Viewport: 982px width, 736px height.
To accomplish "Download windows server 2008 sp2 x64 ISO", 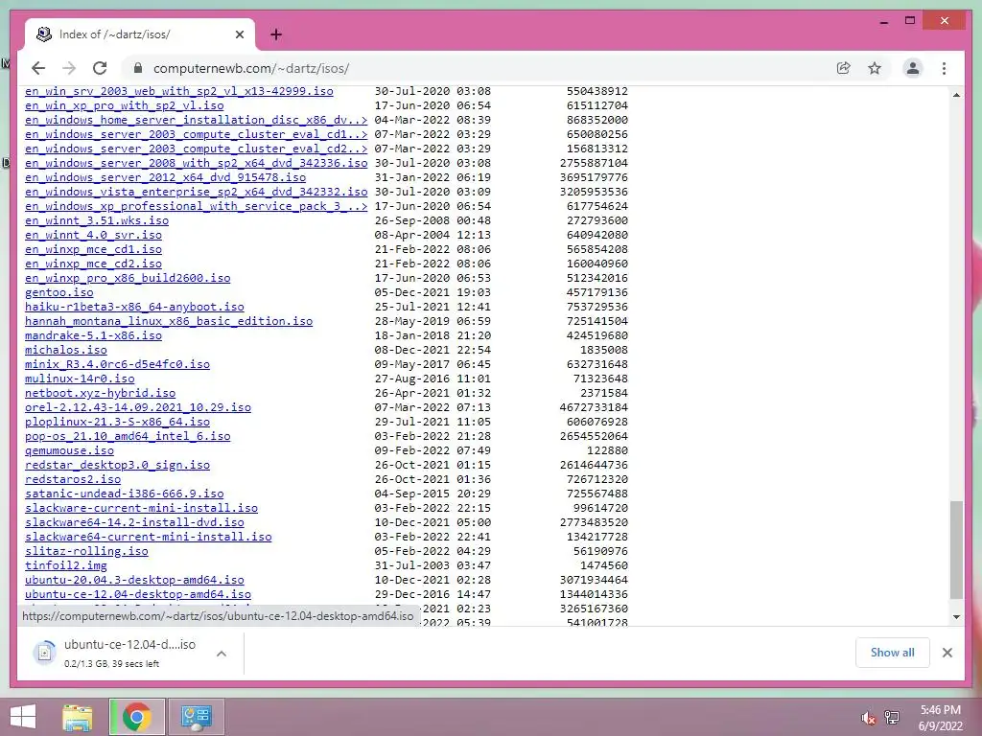I will 196,163.
